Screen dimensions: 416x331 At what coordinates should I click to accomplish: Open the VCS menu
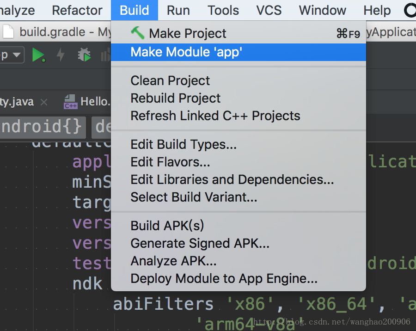point(269,10)
